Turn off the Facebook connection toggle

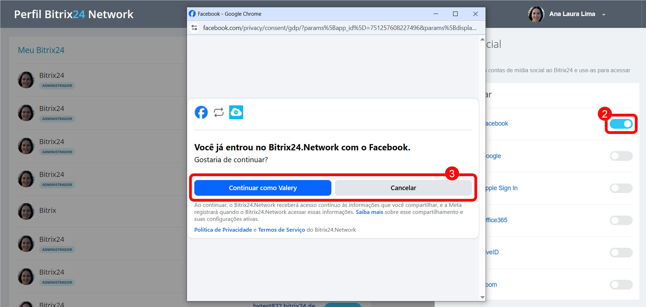click(621, 123)
